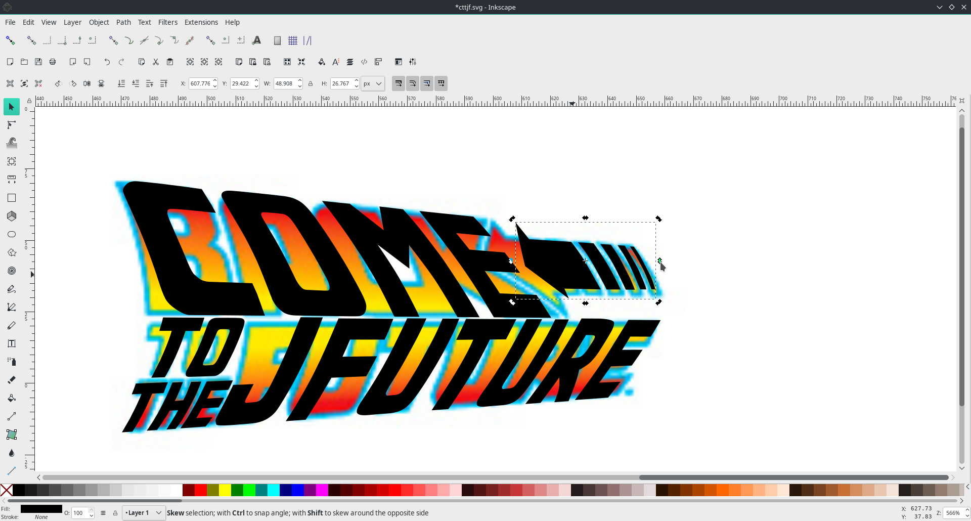Image resolution: width=971 pixels, height=521 pixels.
Task: Increase the zoom percentage stepper
Action: [x=967, y=510]
